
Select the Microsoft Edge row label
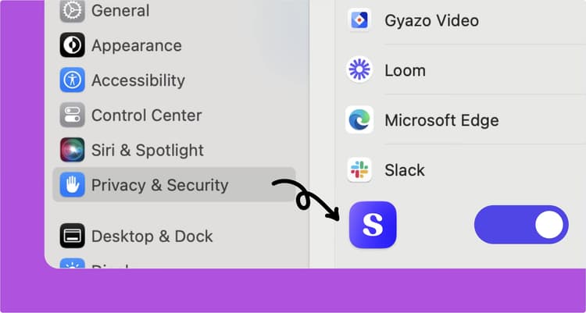441,120
